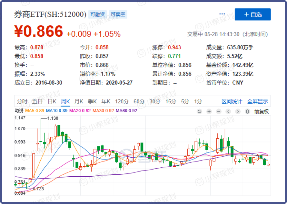Toggle the MA30:0.92 moving average legend
Screen dimensions: 287x204
pos(103,111)
